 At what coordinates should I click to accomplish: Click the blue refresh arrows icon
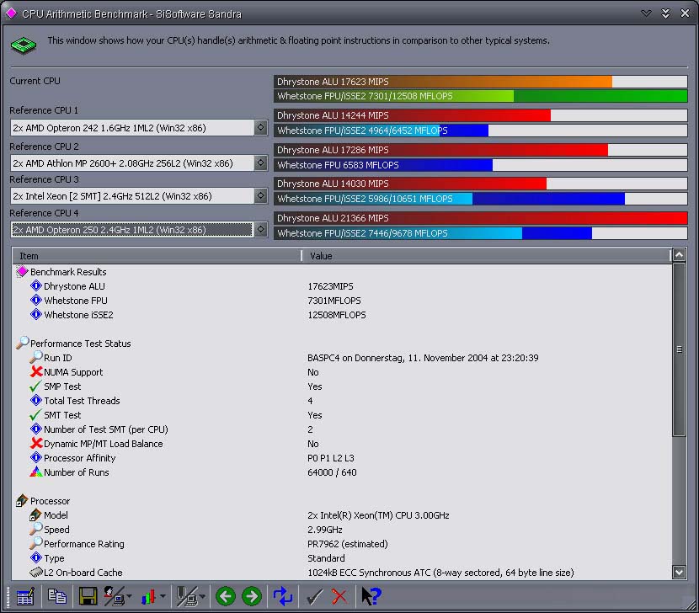point(283,596)
